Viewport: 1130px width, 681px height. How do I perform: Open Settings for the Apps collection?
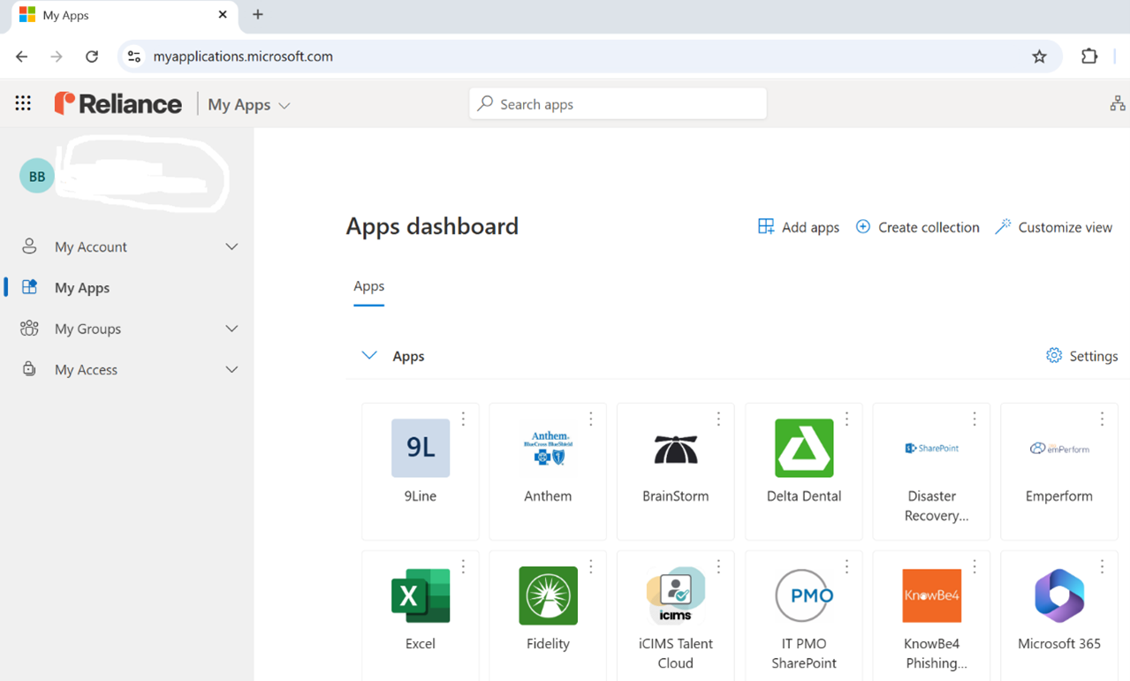1081,356
